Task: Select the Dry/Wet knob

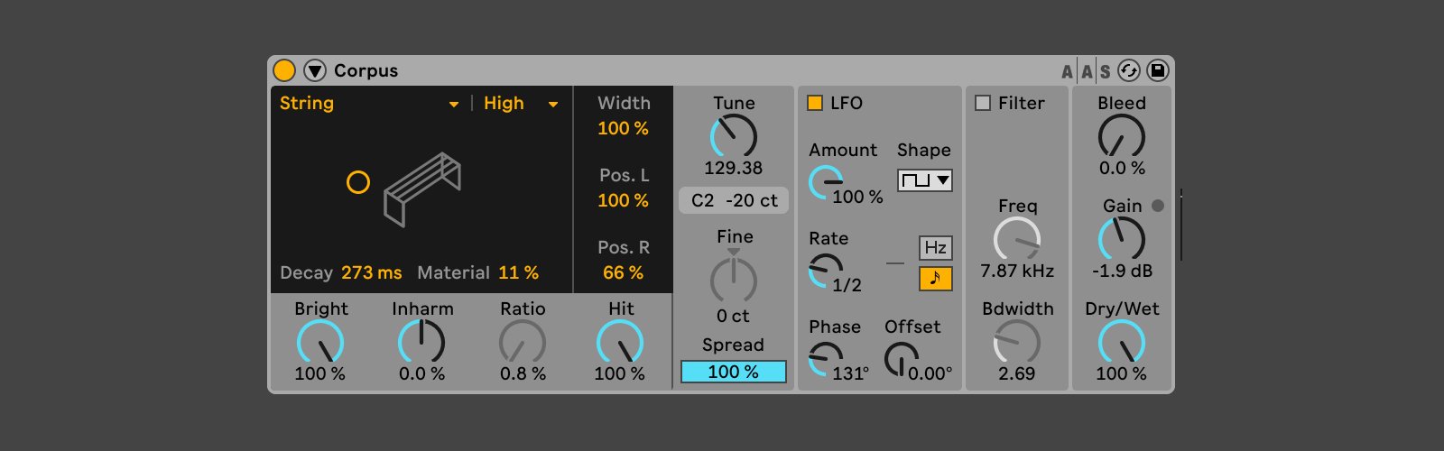Action: coord(1122,344)
